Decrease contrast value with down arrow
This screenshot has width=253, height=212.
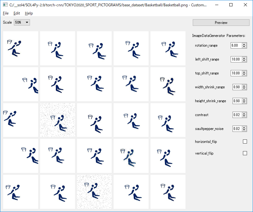tap(244, 116)
